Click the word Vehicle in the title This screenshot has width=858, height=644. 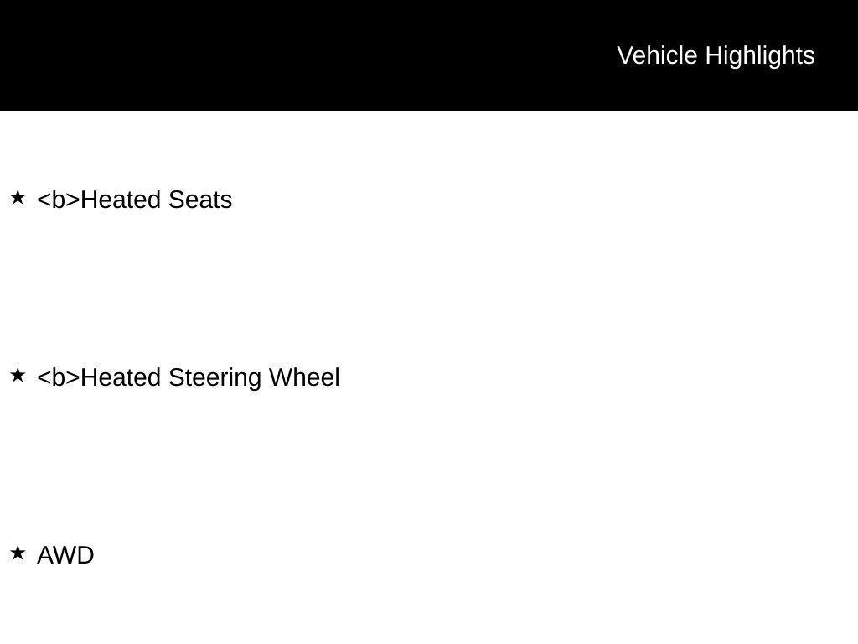click(x=657, y=55)
